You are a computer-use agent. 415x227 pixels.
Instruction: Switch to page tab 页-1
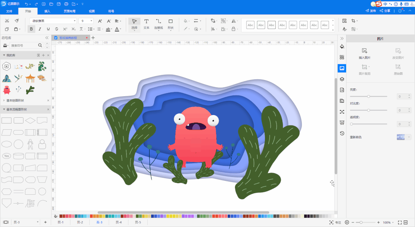(x=61, y=222)
